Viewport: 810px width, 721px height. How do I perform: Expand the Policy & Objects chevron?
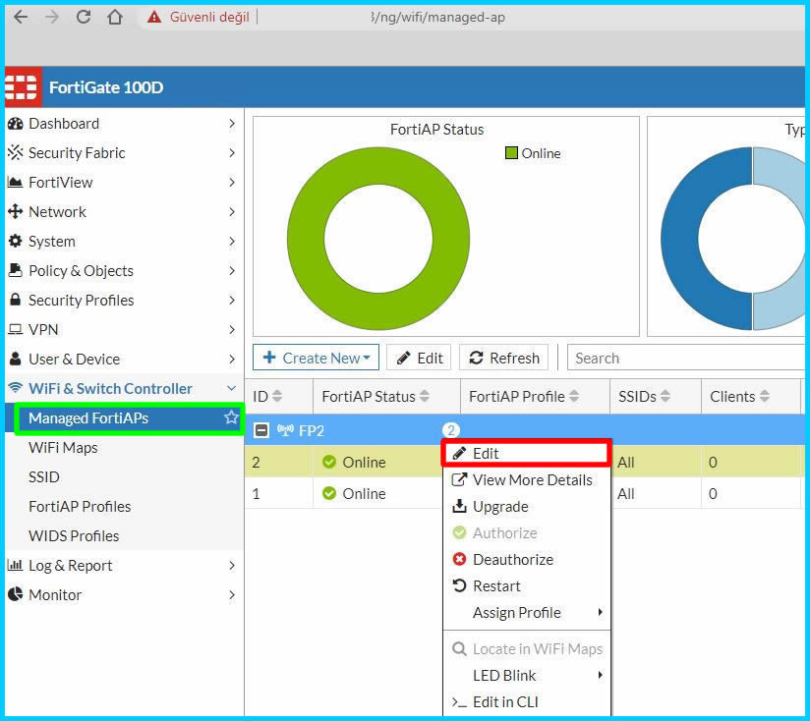[x=232, y=270]
